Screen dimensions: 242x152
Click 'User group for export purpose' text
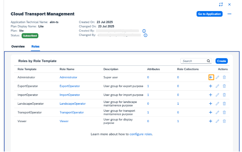123,86
